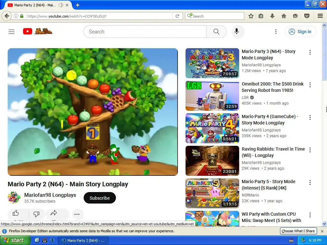Open Mariofan98 Longplays channel name link
Image resolution: width=327 pixels, height=245 pixels.
pyautogui.click(x=50, y=195)
